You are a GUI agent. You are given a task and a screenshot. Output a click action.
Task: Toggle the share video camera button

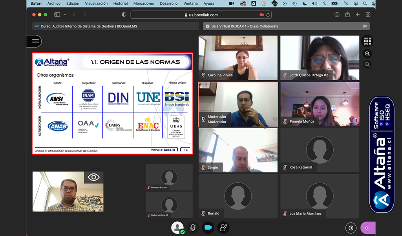[x=208, y=227]
